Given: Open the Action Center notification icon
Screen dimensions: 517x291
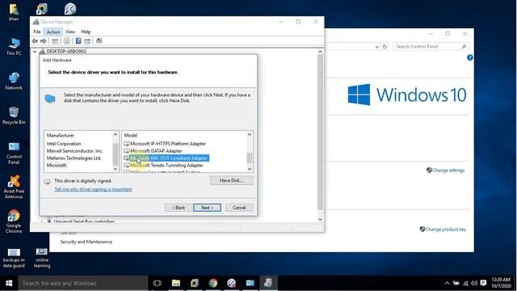Looking at the screenshot, I should coord(483,283).
